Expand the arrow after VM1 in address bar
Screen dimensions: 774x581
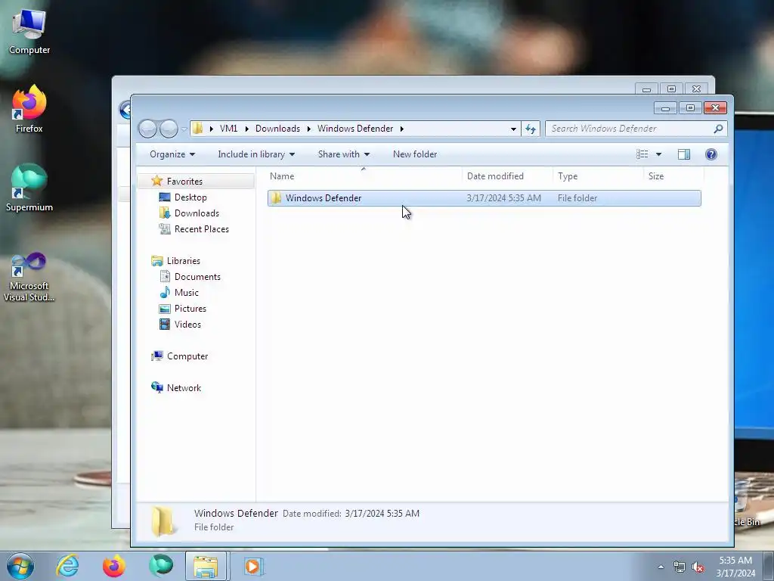(x=247, y=129)
